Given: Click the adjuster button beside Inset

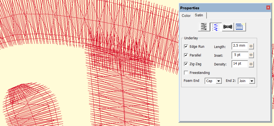Looking at the screenshot, I should click(251, 55).
